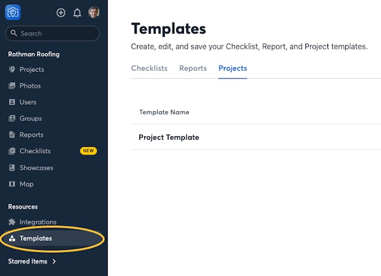Click the CompanyCam logo icon
The image size is (381, 276).
pos(13,12)
